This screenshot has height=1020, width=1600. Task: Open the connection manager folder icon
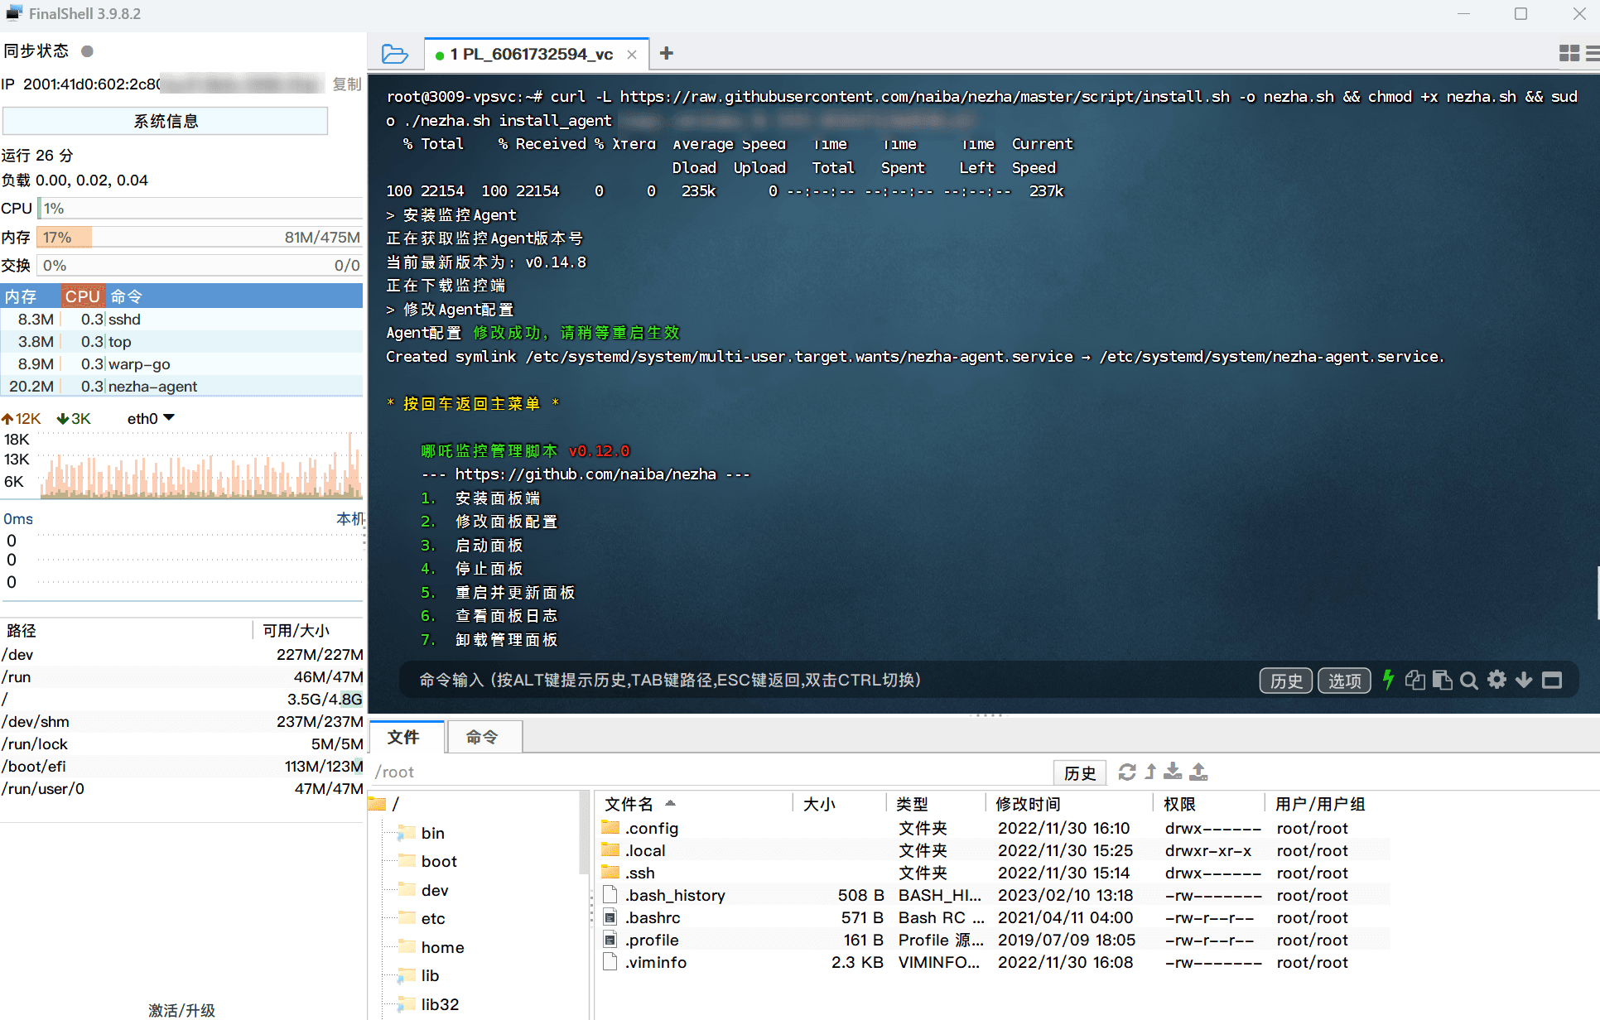point(395,54)
